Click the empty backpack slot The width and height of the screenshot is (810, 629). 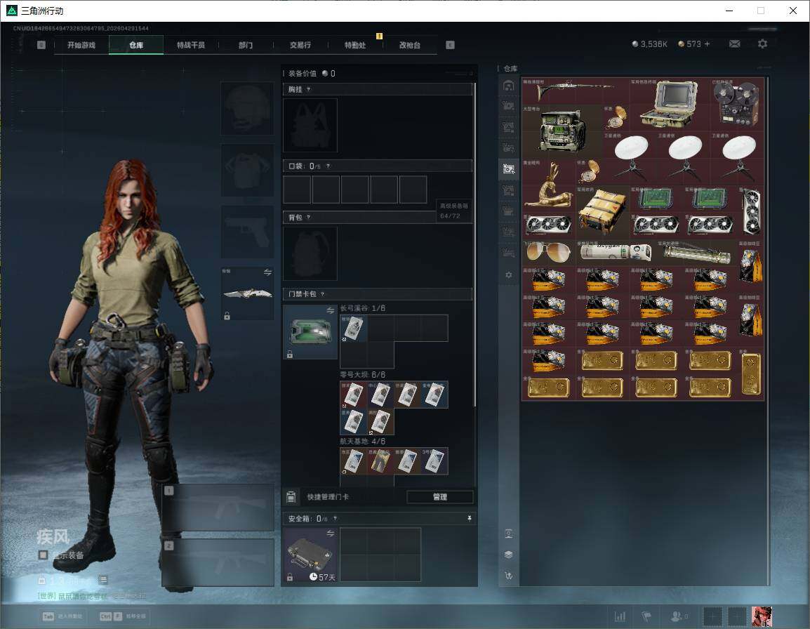coord(310,253)
